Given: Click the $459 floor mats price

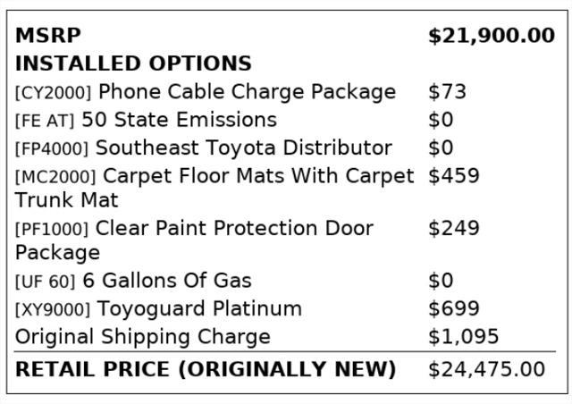Looking at the screenshot, I should point(453,176).
